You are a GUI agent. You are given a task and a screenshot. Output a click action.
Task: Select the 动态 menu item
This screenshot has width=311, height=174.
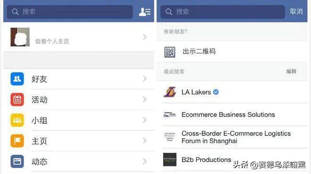pos(79,161)
